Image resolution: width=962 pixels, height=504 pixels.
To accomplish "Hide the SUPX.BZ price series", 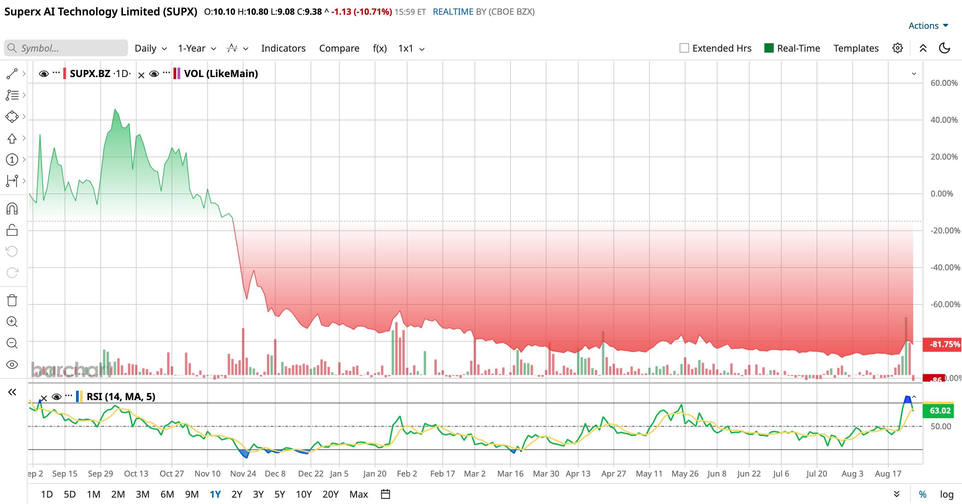I will click(44, 74).
